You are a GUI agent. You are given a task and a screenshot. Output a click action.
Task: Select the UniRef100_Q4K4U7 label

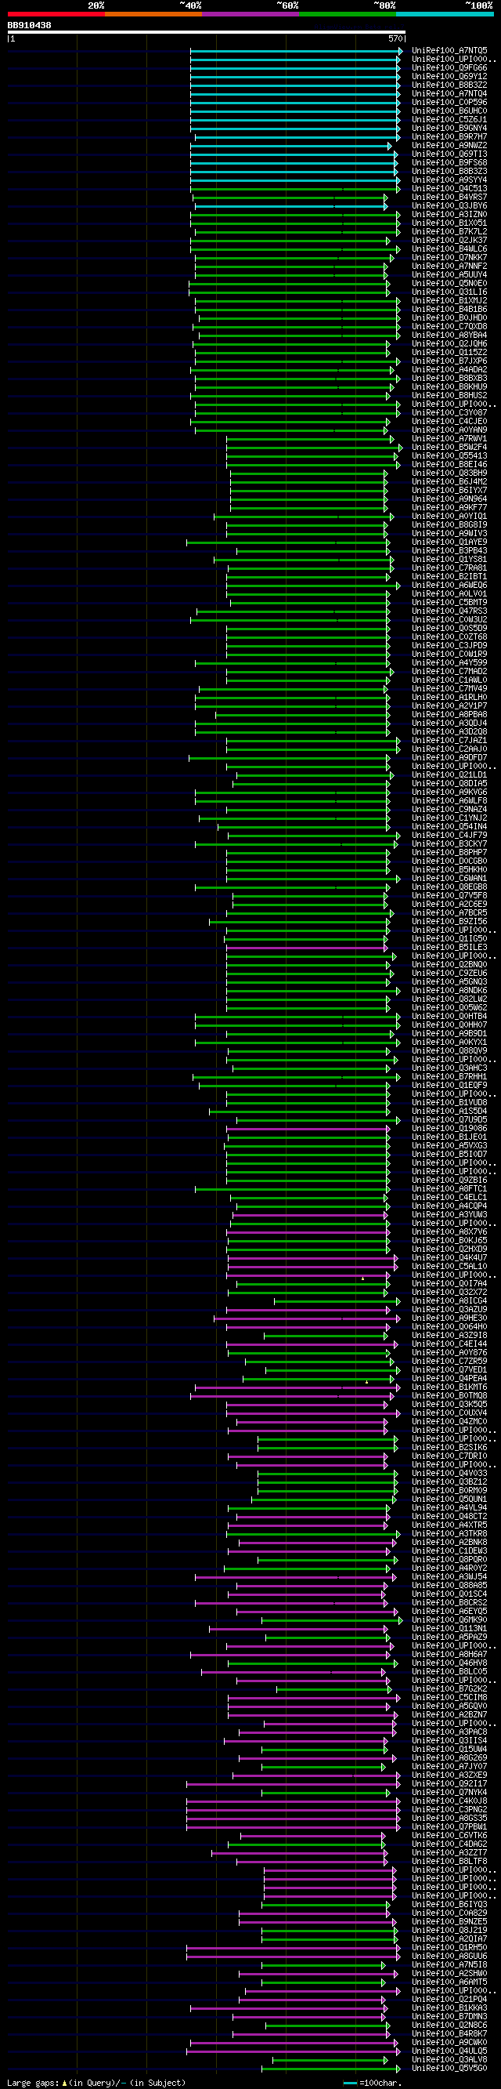click(x=449, y=1258)
